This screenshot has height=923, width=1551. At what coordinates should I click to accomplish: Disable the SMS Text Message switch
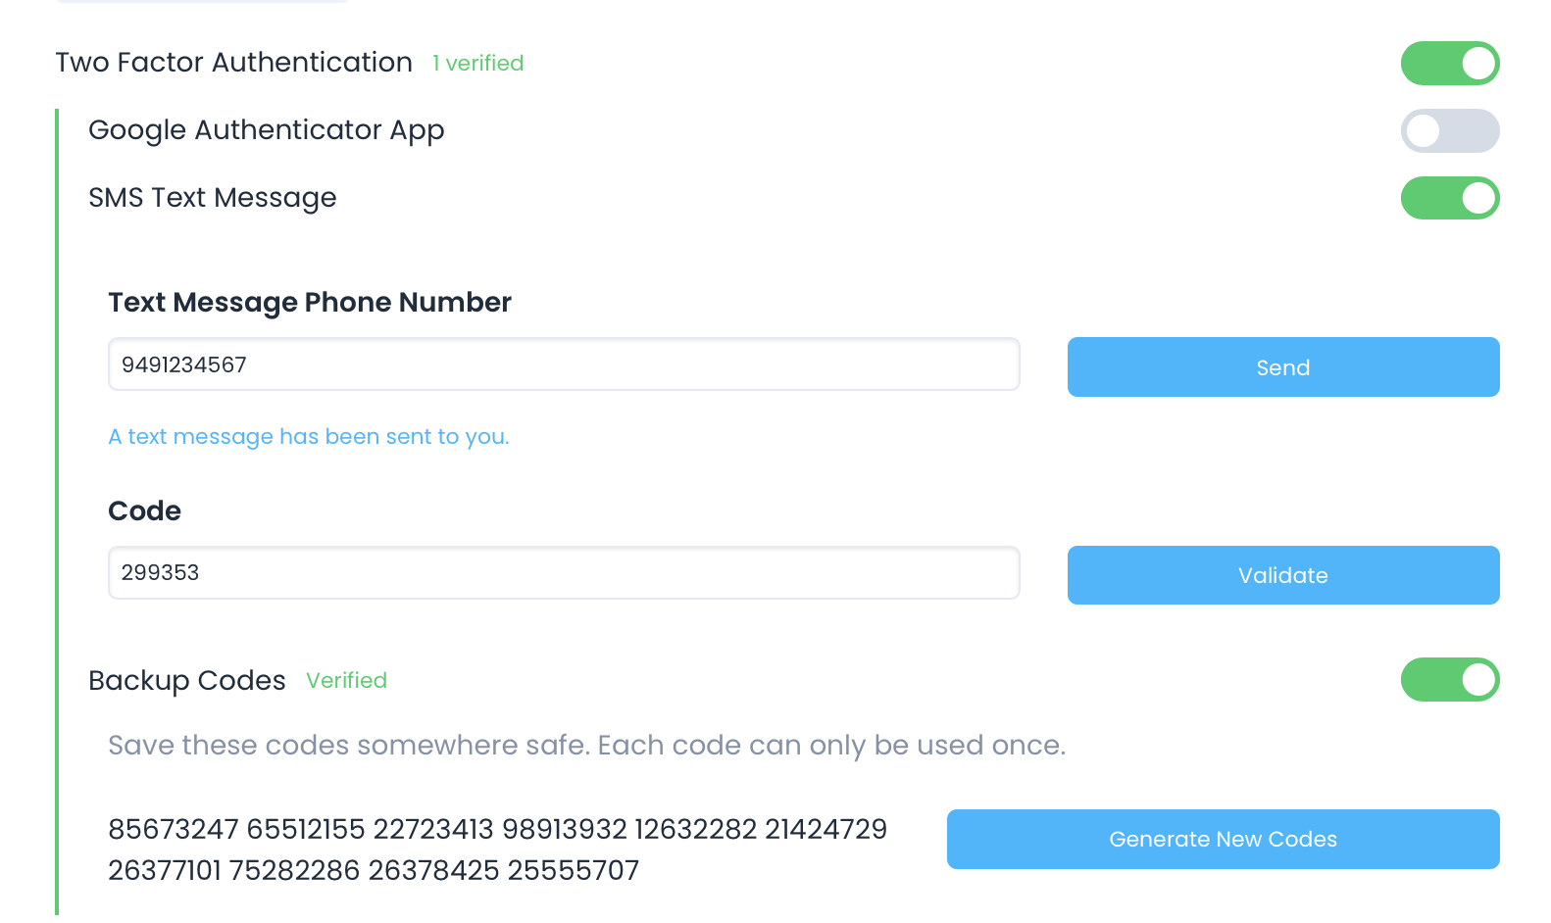1449,198
